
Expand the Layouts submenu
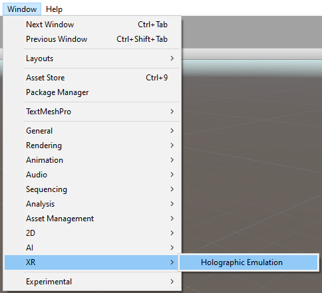(92, 58)
